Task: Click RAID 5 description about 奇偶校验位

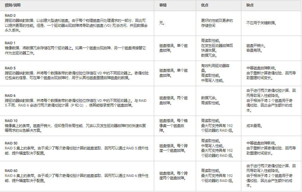Action: 77,75
